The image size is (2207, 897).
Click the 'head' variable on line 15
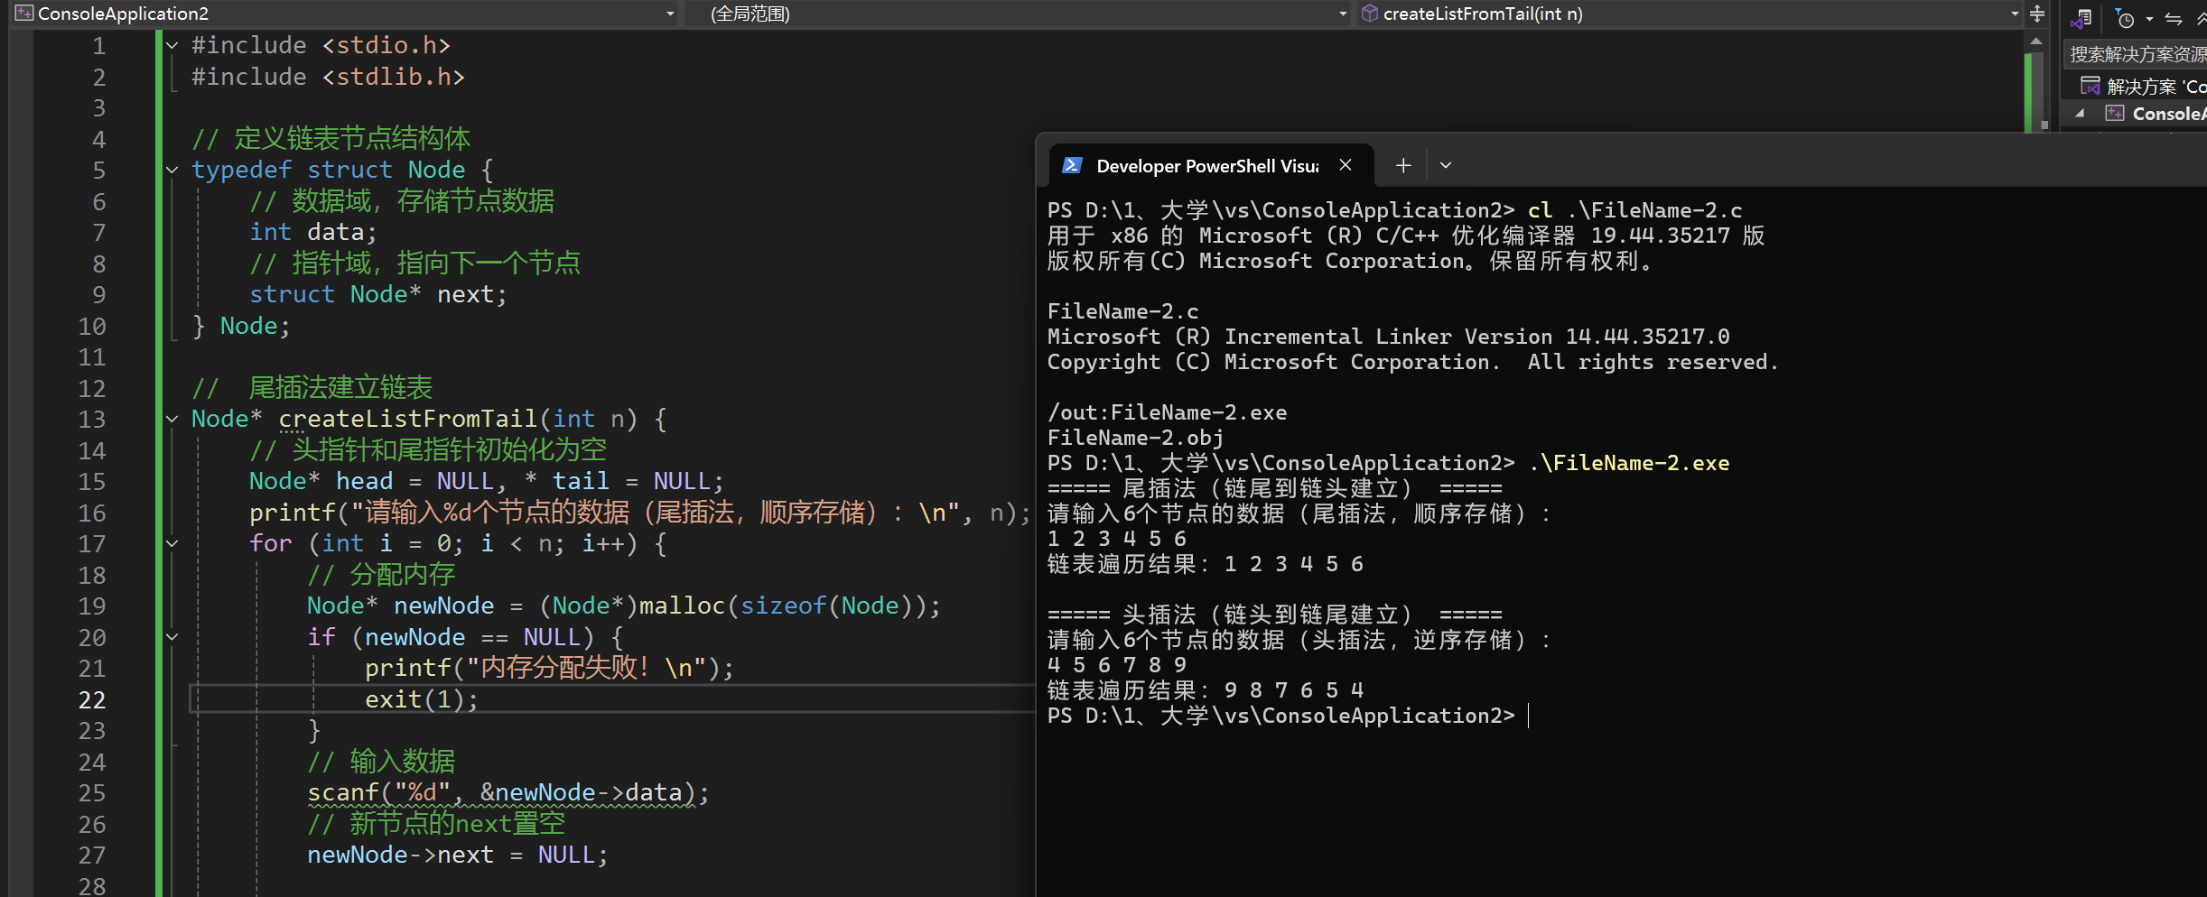point(364,481)
